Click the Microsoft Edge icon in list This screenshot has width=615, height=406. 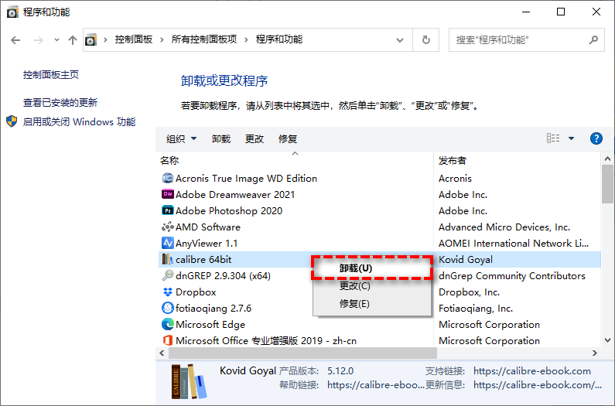click(x=167, y=325)
